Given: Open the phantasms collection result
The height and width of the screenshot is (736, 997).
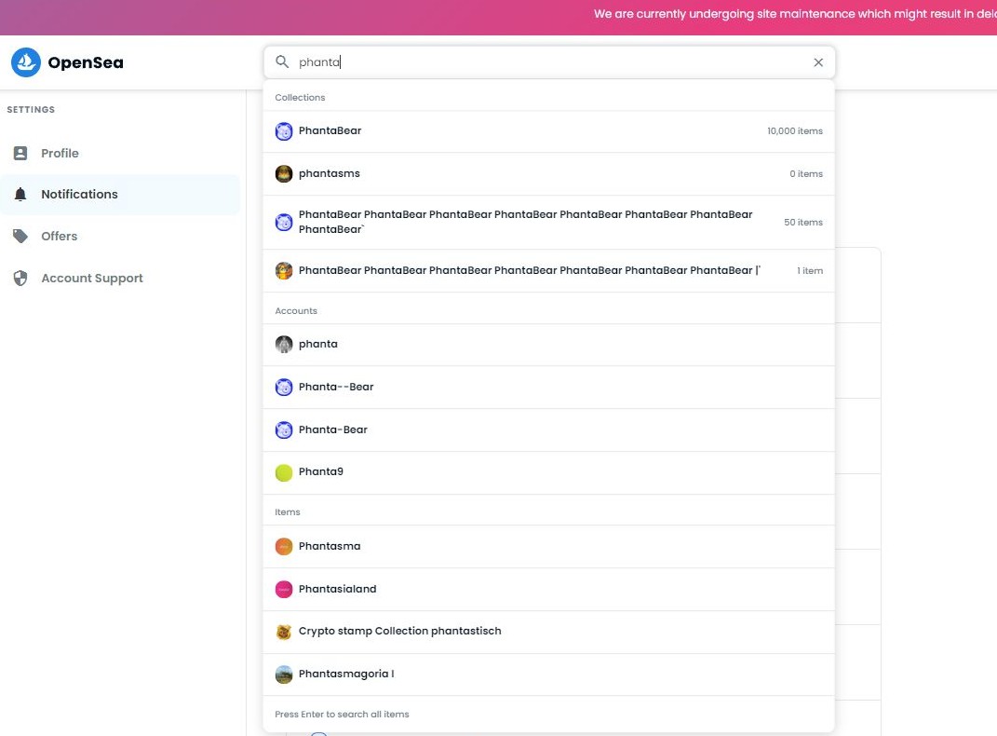Looking at the screenshot, I should coord(548,173).
